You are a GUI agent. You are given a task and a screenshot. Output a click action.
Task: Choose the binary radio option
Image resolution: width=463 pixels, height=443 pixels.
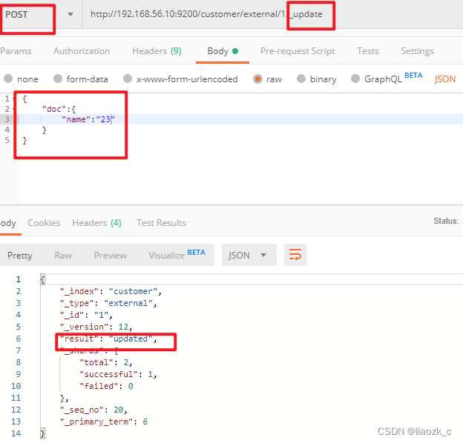coord(301,79)
